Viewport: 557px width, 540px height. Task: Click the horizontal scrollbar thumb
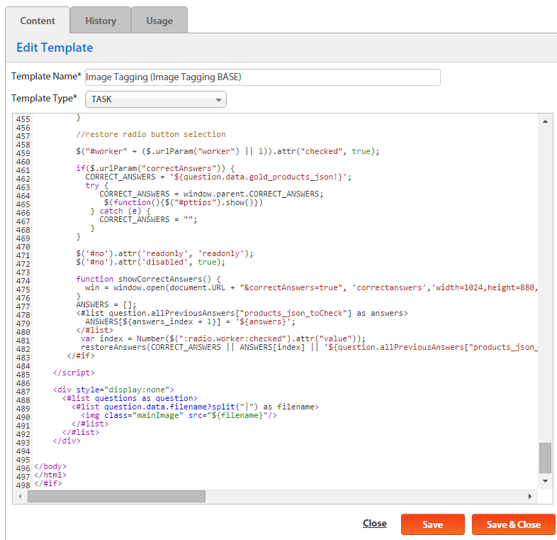point(116,496)
